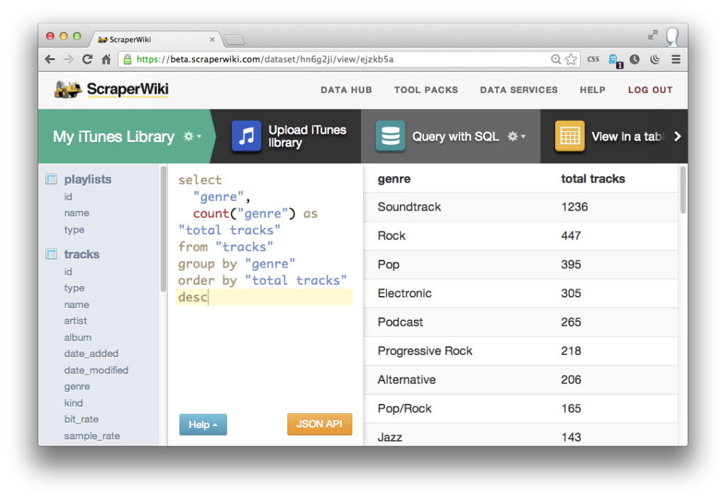Image resolution: width=726 pixels, height=499 pixels.
Task: Click the Query with SQL database icon
Action: [x=390, y=136]
